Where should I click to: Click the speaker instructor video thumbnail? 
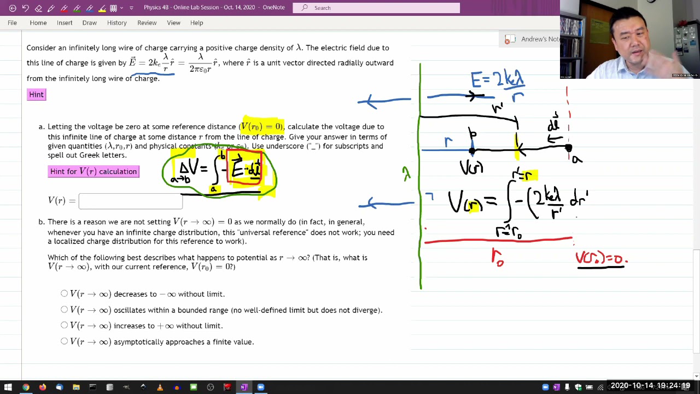(630, 39)
